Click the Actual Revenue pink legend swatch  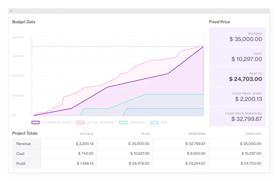(80, 123)
